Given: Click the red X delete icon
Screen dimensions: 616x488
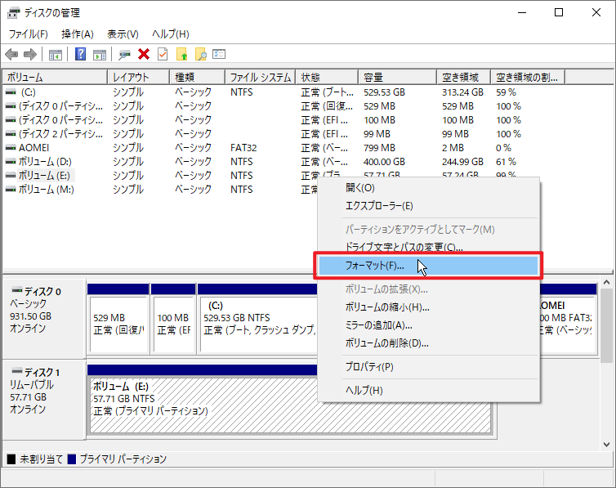Looking at the screenshot, I should (144, 55).
